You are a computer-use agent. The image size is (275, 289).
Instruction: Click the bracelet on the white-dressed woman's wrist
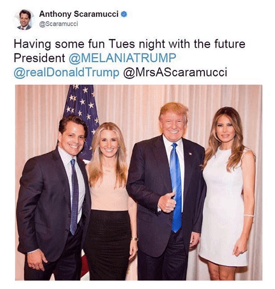pos(249,216)
